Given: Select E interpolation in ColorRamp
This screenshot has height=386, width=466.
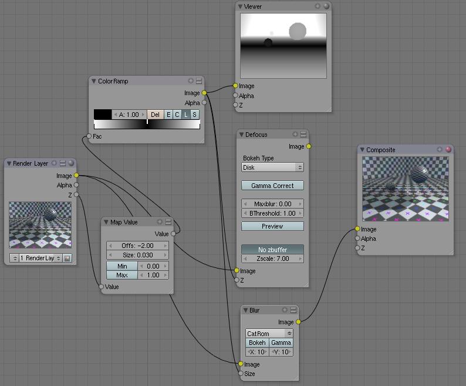Looking at the screenshot, I should [168, 115].
